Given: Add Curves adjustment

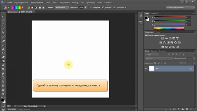Looking at the screenshot, I should tap(170, 38).
